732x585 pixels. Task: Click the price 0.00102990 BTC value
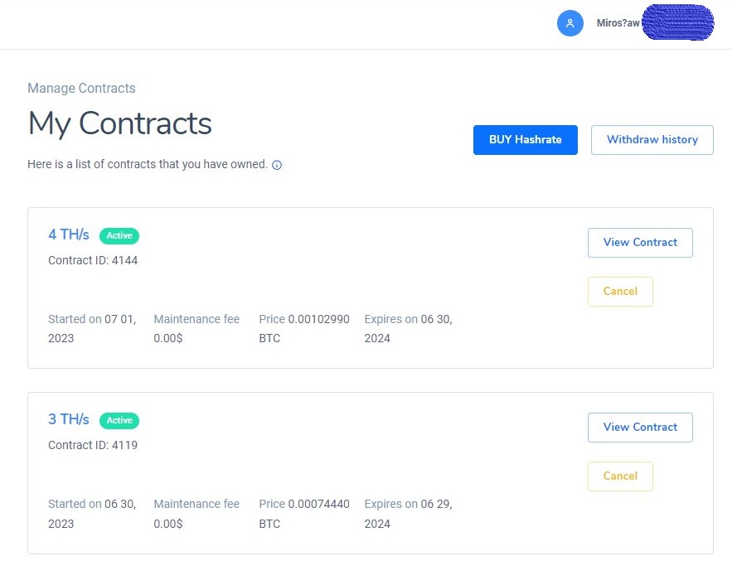[304, 329]
